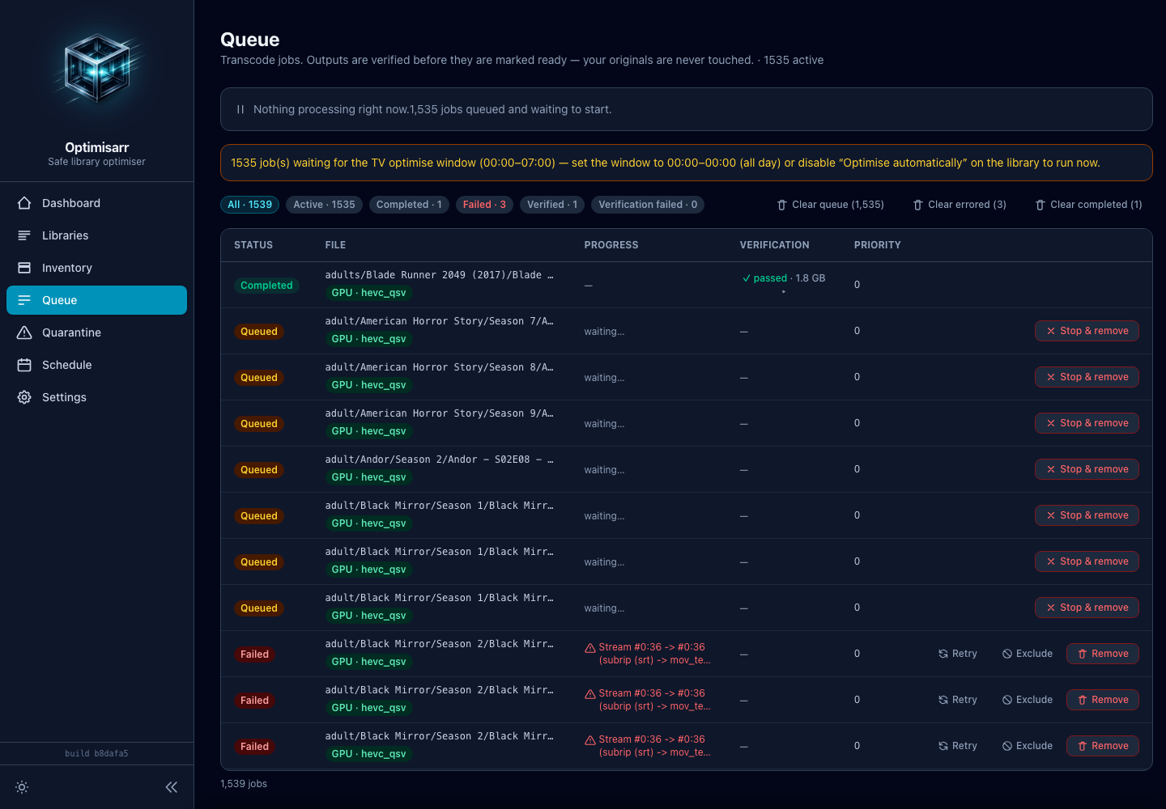Filter by Completed 1 jobs

coord(409,205)
